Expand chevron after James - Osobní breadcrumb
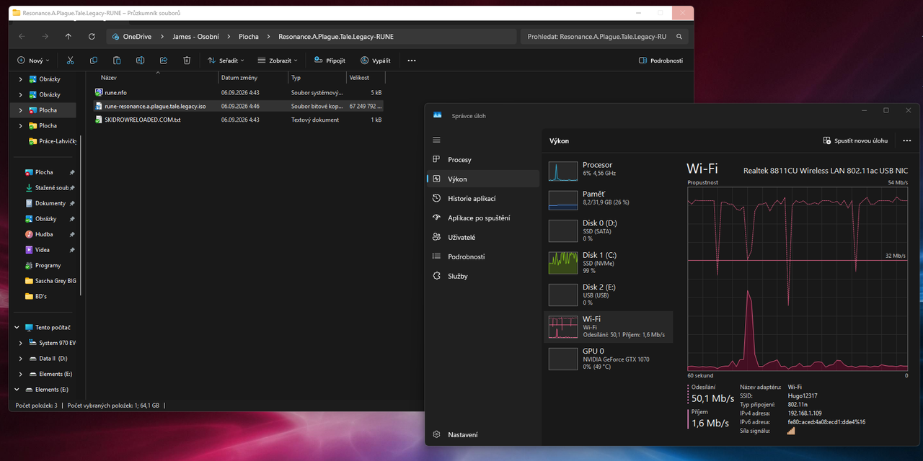Image resolution: width=923 pixels, height=461 pixels. tap(229, 36)
